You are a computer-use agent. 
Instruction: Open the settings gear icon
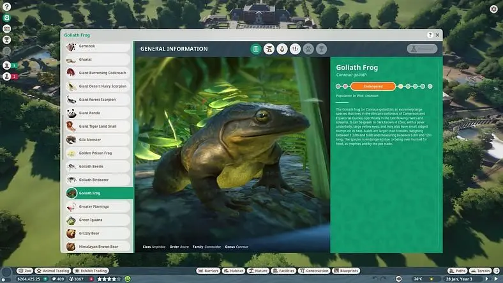[493, 9]
